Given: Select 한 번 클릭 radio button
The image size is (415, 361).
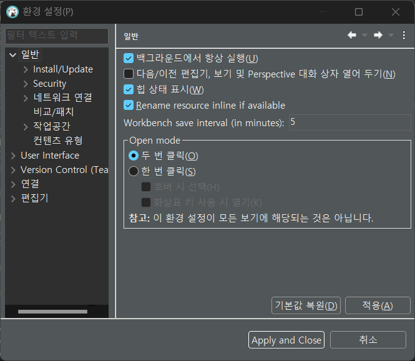Looking at the screenshot, I should [x=134, y=171].
